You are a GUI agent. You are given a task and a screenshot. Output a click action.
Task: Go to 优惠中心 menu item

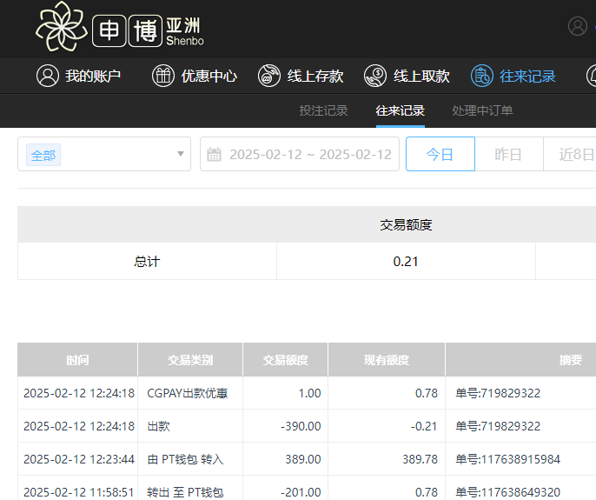coord(209,76)
